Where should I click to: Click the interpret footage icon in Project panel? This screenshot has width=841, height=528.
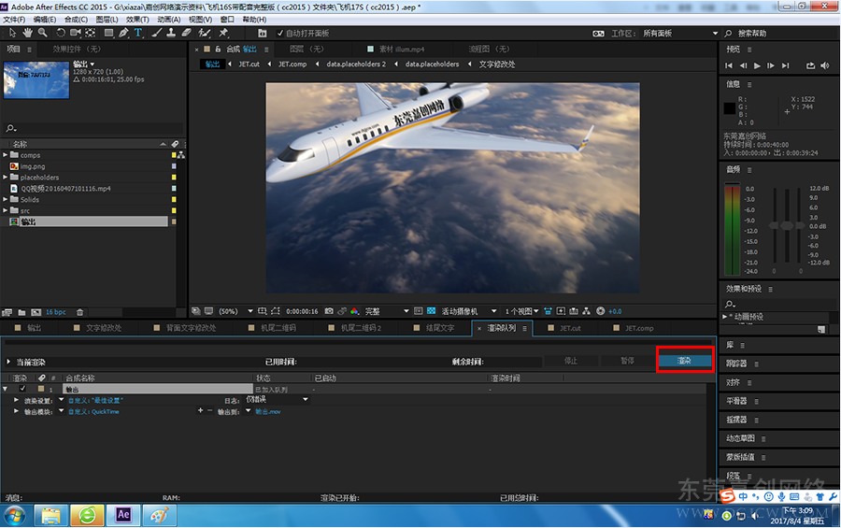click(7, 312)
